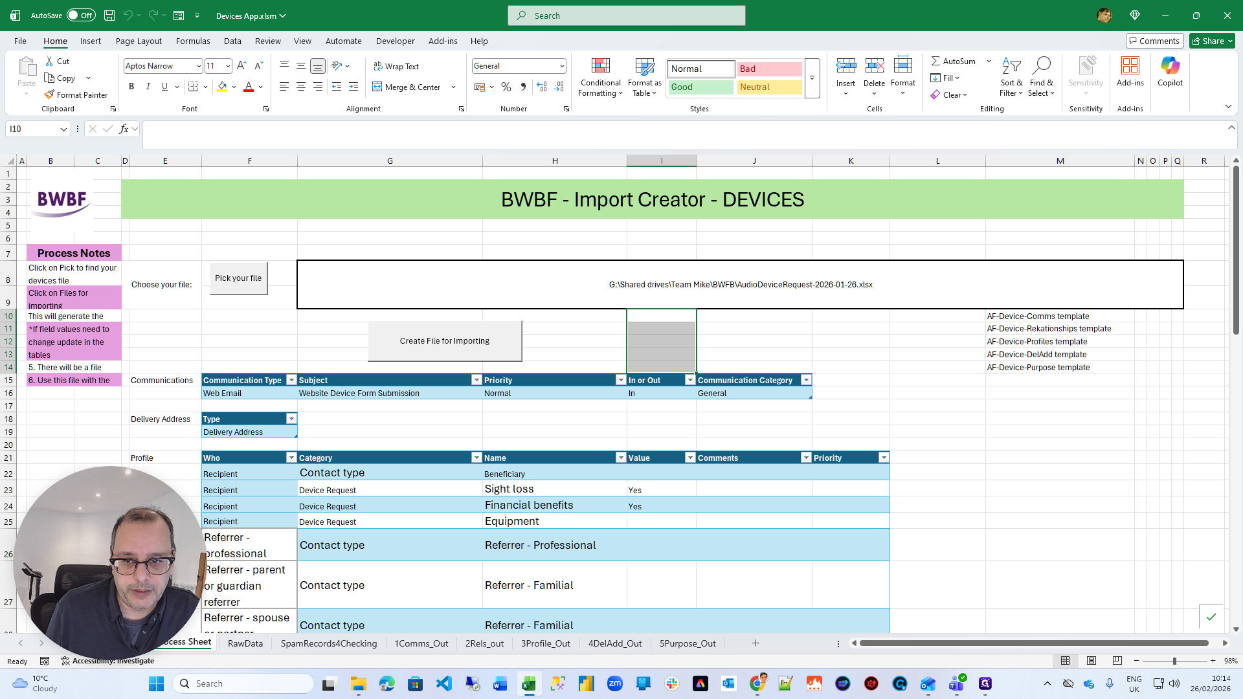The image size is (1243, 699).
Task: Click the zoom slider in status bar
Action: pyautogui.click(x=1174, y=661)
